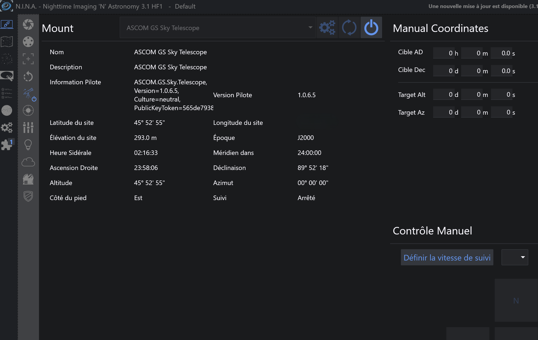
Task: Open the Options gears in sidebar
Action: 7,128
